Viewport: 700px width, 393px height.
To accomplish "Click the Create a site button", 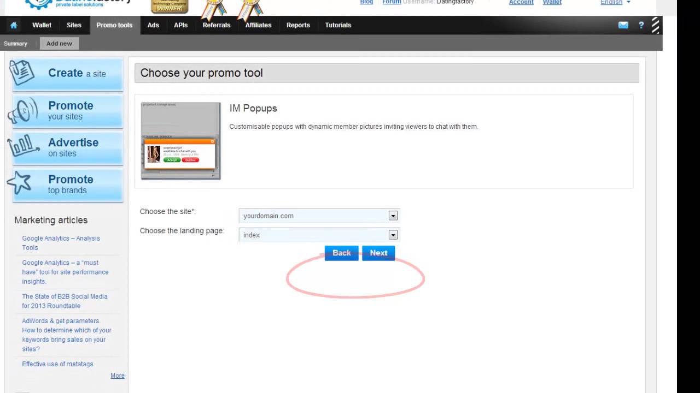I will click(x=68, y=74).
